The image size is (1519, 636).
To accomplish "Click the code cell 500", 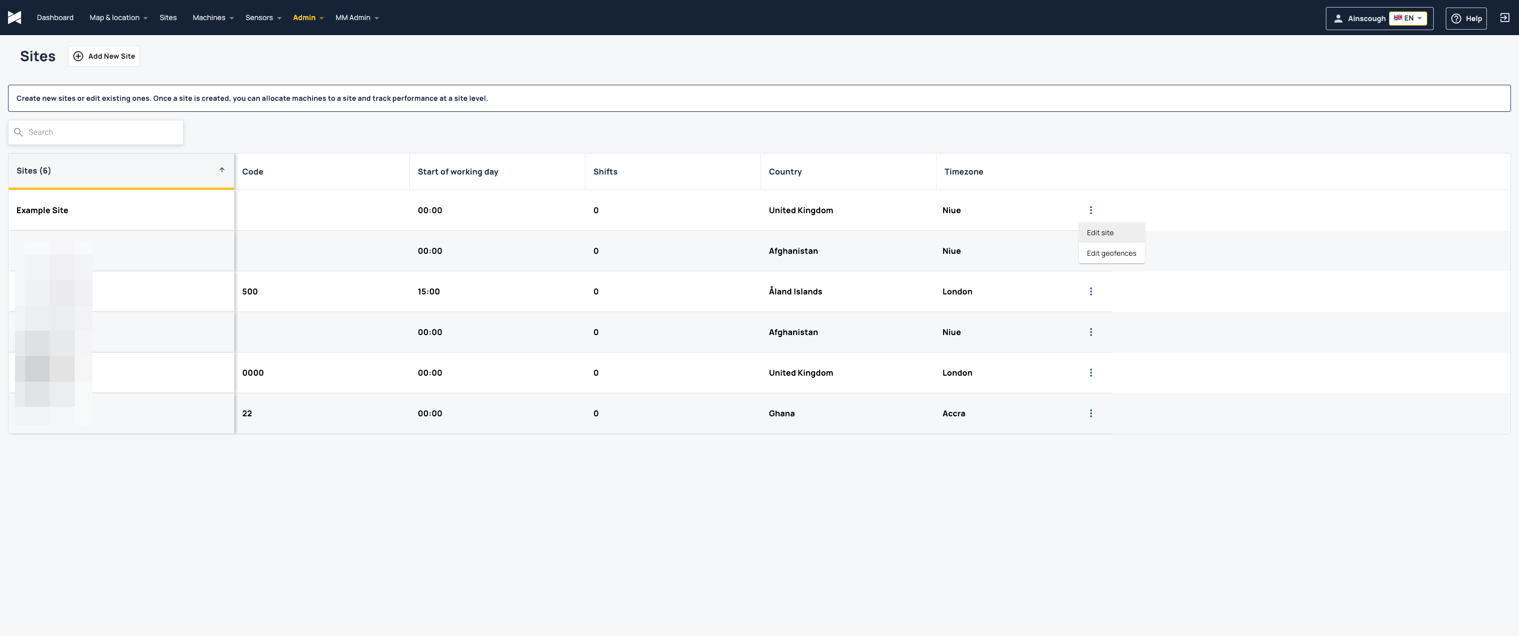I will pos(250,292).
